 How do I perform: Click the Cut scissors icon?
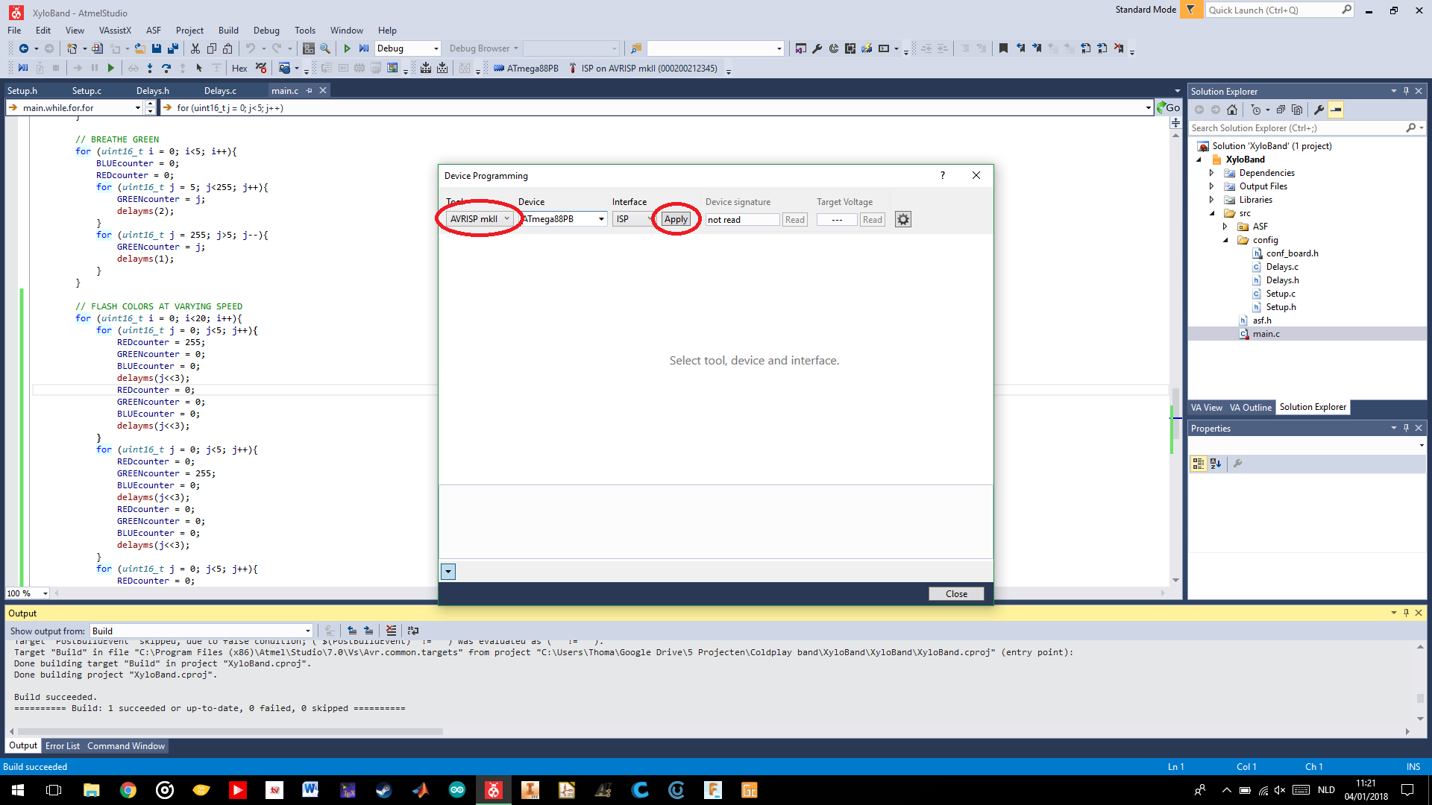[x=195, y=48]
